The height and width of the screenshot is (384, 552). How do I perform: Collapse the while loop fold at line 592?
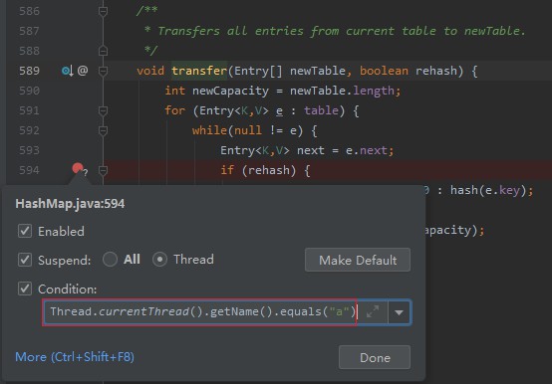pos(103,130)
